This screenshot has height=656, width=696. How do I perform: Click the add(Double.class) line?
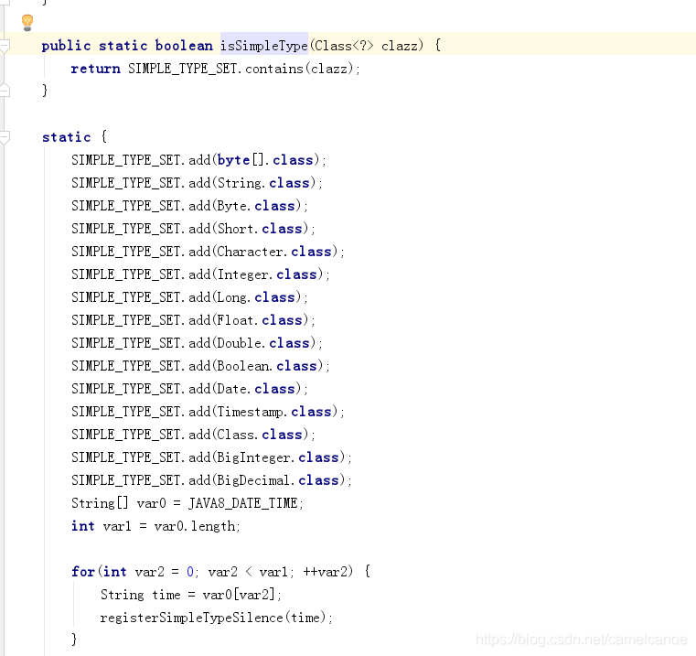tap(197, 343)
